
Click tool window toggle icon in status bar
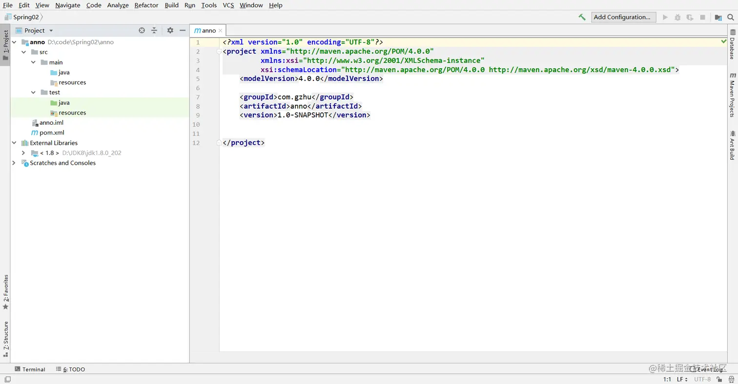[7, 379]
